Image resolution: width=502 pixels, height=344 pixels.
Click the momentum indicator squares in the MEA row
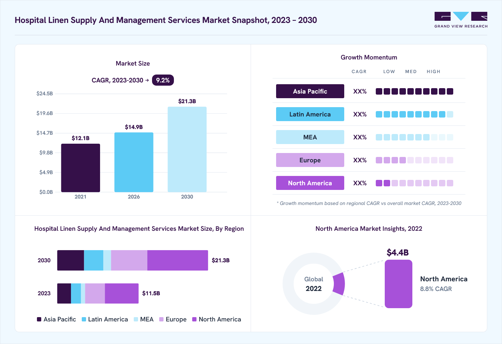(x=415, y=137)
